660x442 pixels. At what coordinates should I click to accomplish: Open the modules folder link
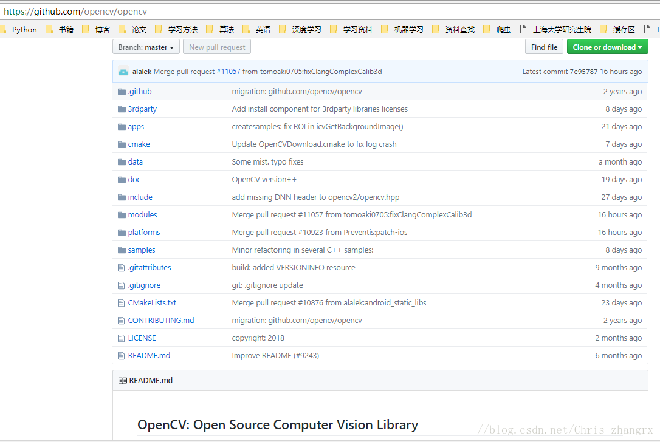(x=142, y=214)
